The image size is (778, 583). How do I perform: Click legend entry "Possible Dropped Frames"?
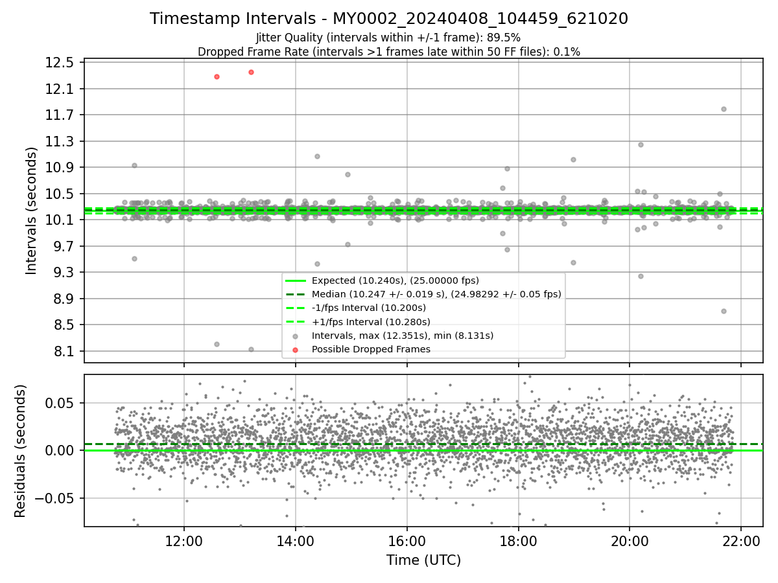click(x=371, y=349)
